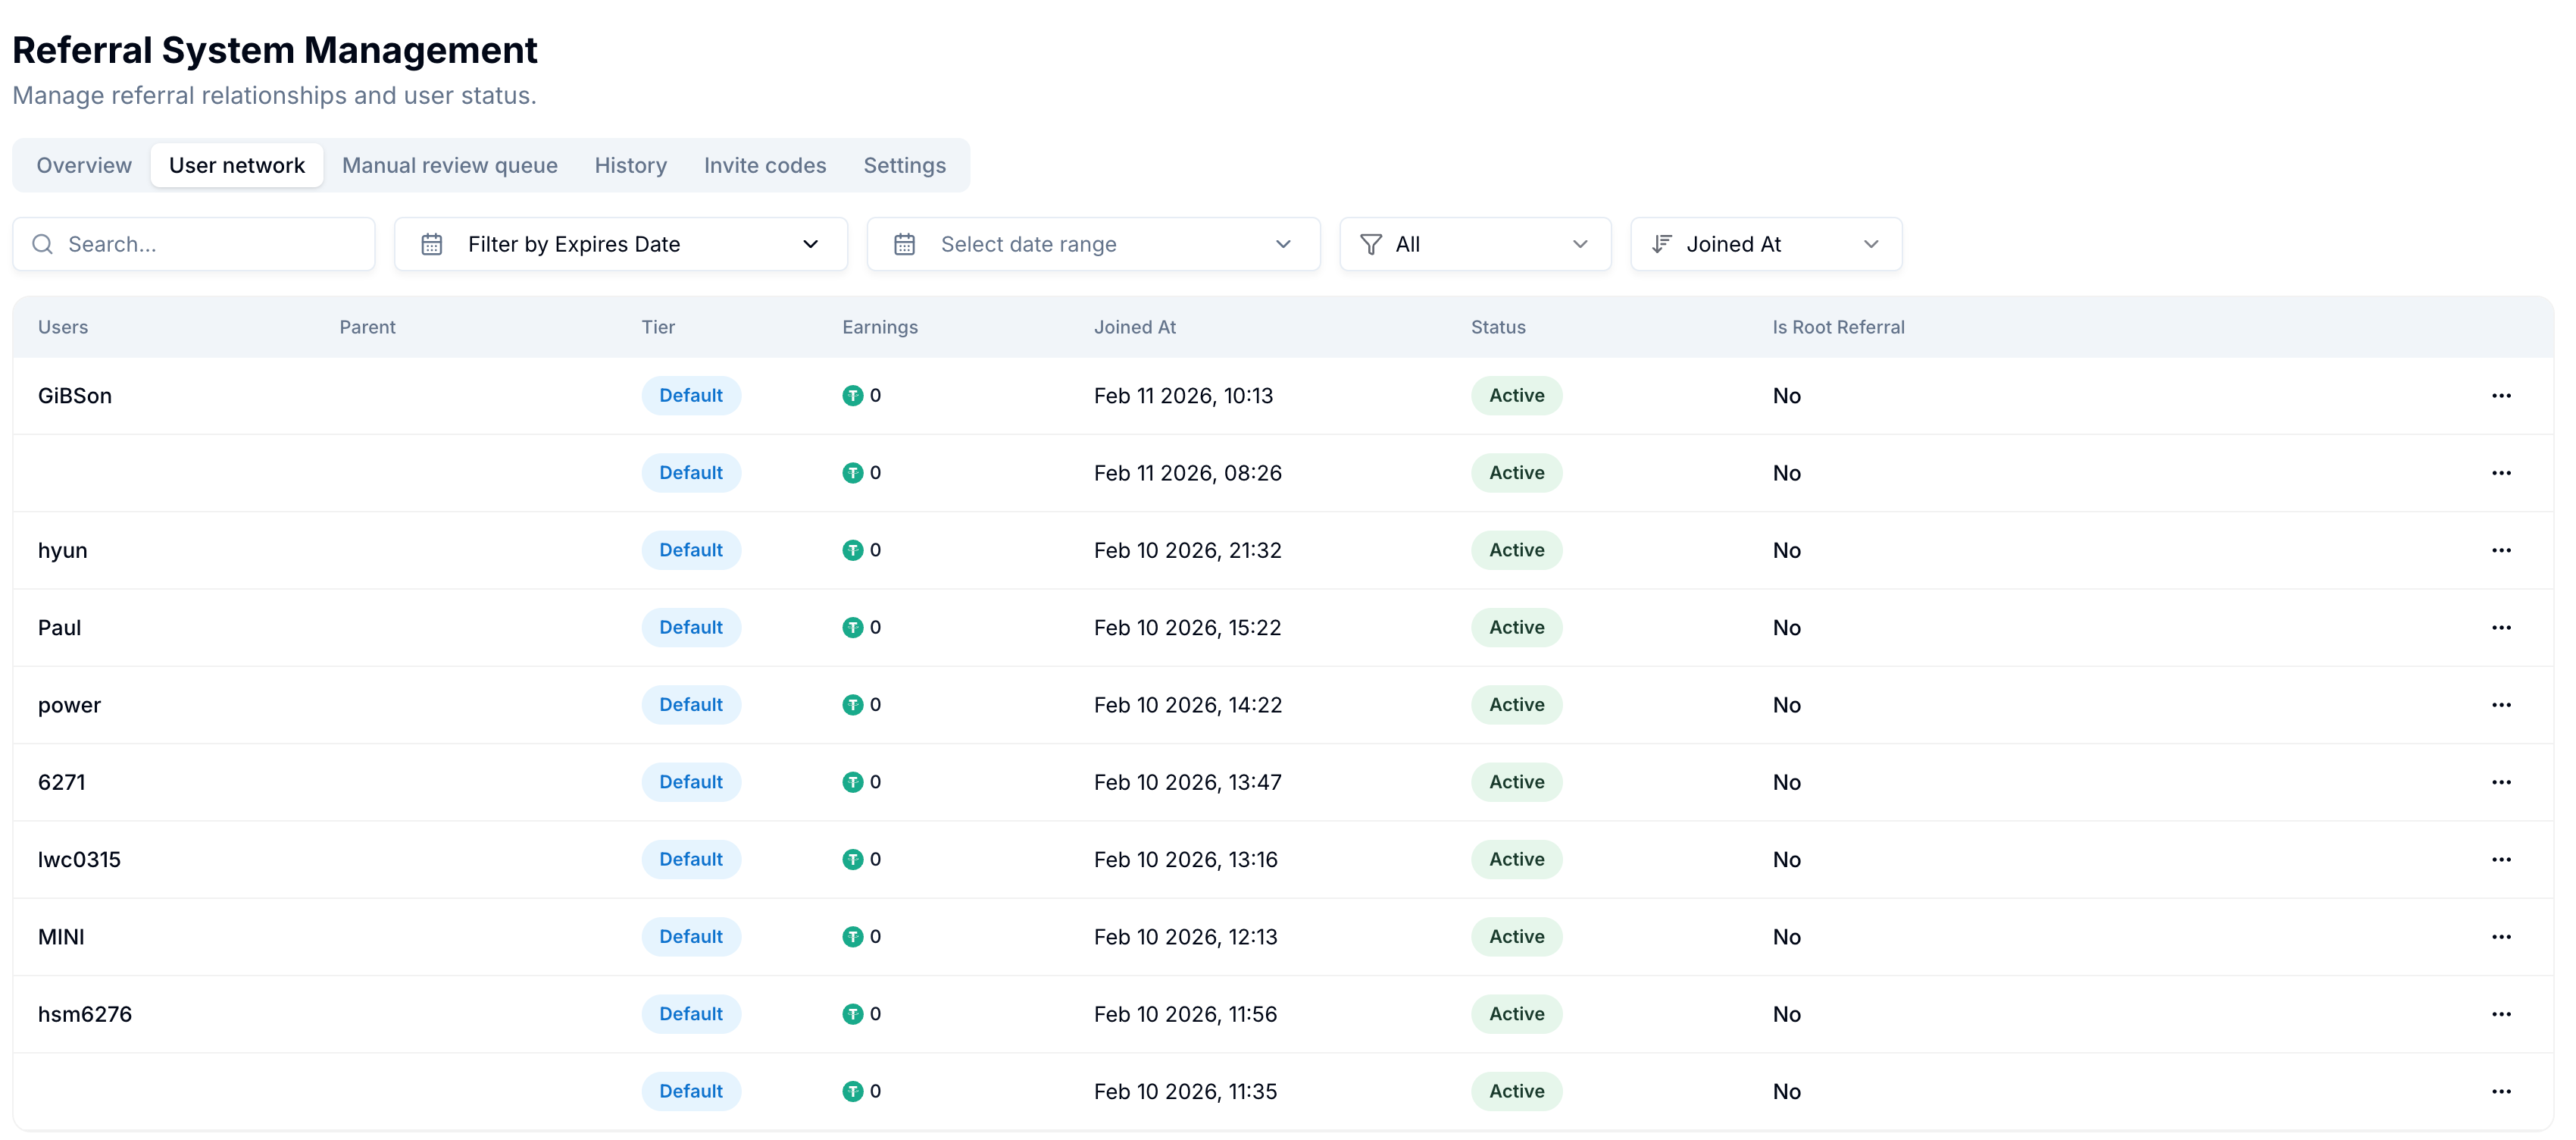Switch to the Overview tab

tap(83, 165)
